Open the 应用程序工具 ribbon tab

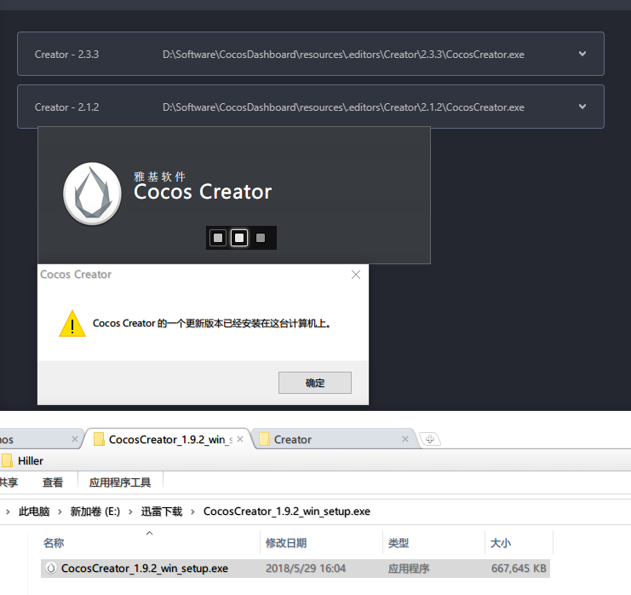point(120,482)
